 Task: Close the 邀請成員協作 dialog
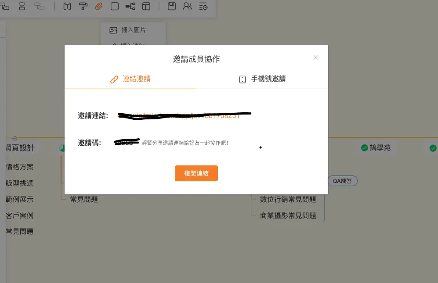pyautogui.click(x=316, y=57)
